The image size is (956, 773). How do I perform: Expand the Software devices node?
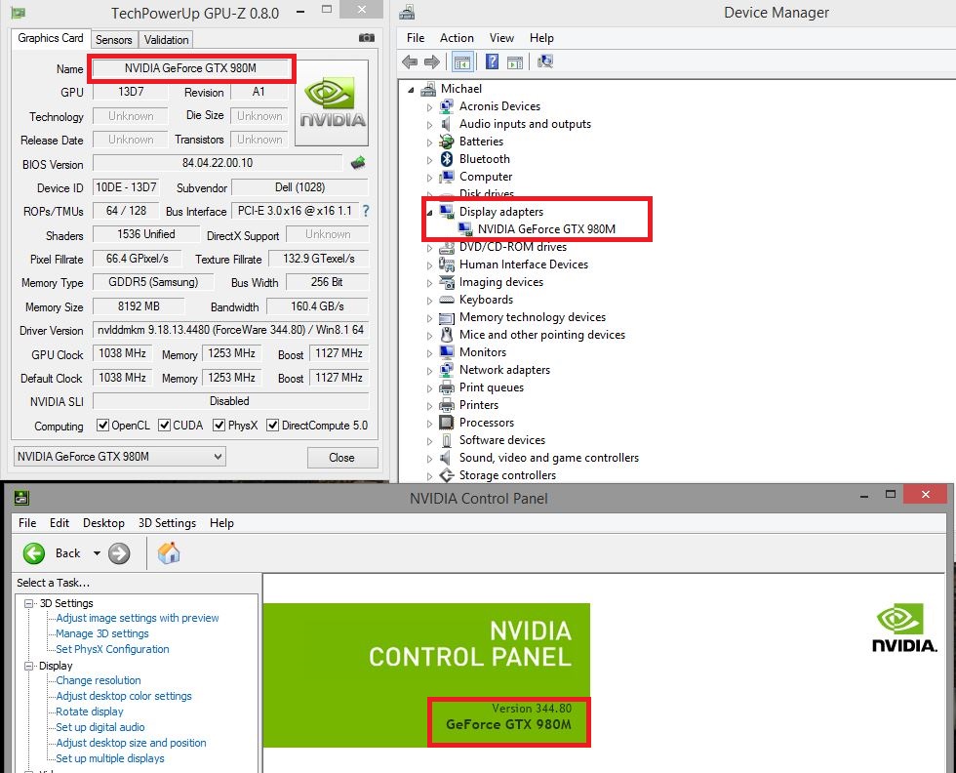(429, 441)
